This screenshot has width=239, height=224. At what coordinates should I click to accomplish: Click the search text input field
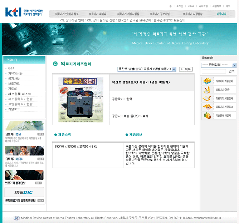214,72
